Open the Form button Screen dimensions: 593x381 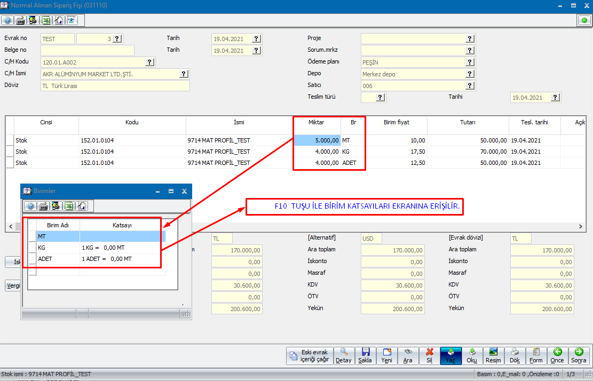(x=536, y=356)
